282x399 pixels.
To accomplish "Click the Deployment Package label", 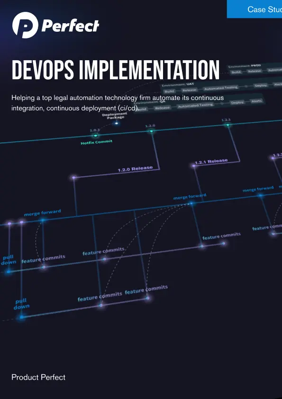I will point(115,116).
